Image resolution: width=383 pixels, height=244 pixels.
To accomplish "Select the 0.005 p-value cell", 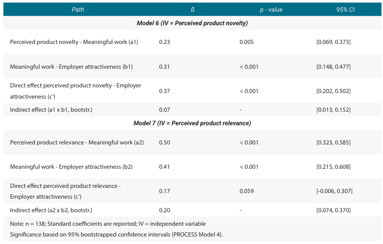I will pyautogui.click(x=247, y=42).
